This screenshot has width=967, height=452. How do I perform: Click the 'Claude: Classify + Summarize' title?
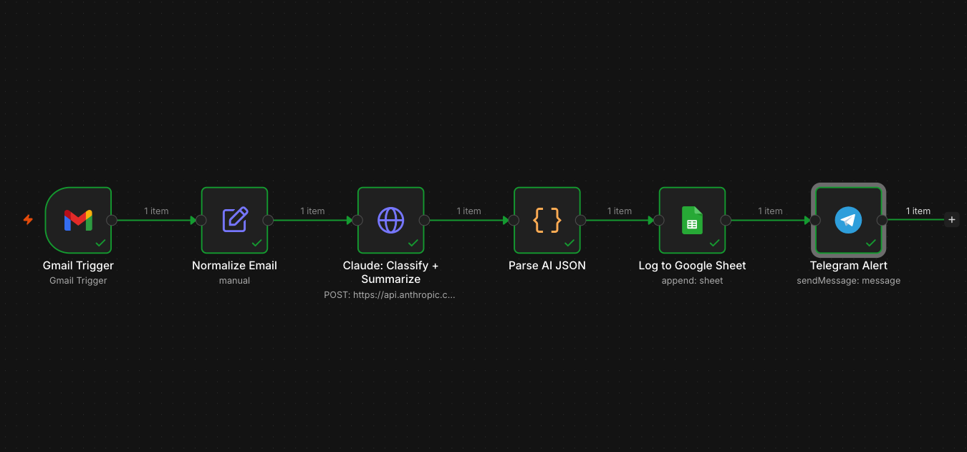point(391,272)
